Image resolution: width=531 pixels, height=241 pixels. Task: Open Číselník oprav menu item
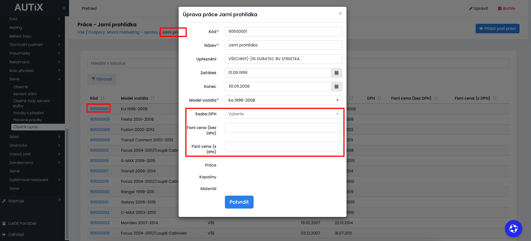click(26, 127)
